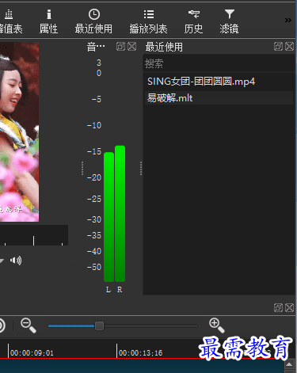Click the timeline scrollbar up arrow
This screenshot has height=373, width=297.
289,364
